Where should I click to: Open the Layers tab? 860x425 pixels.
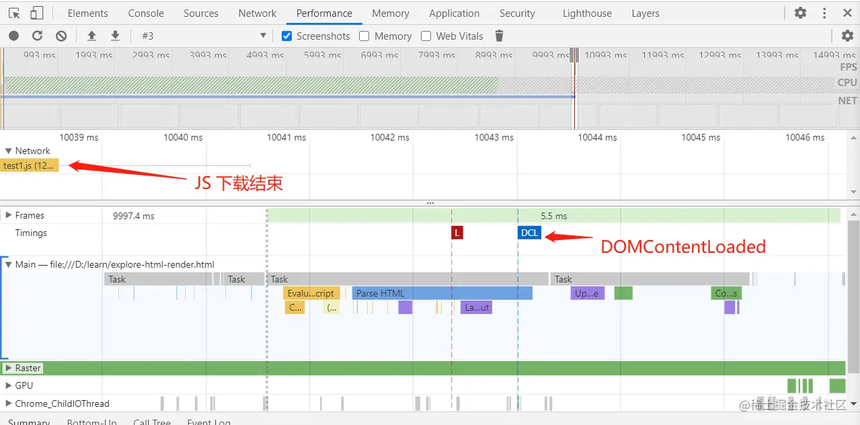[x=646, y=13]
